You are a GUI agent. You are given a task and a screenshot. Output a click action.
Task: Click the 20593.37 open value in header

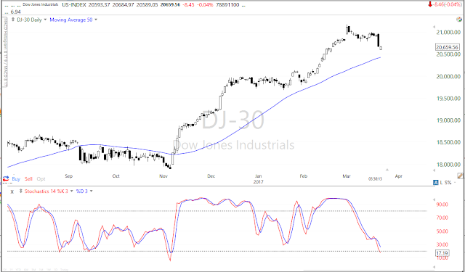(x=99, y=5)
